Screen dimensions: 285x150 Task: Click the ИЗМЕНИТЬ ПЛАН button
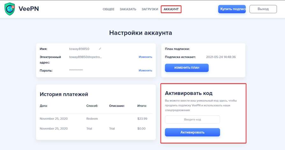click(x=187, y=68)
